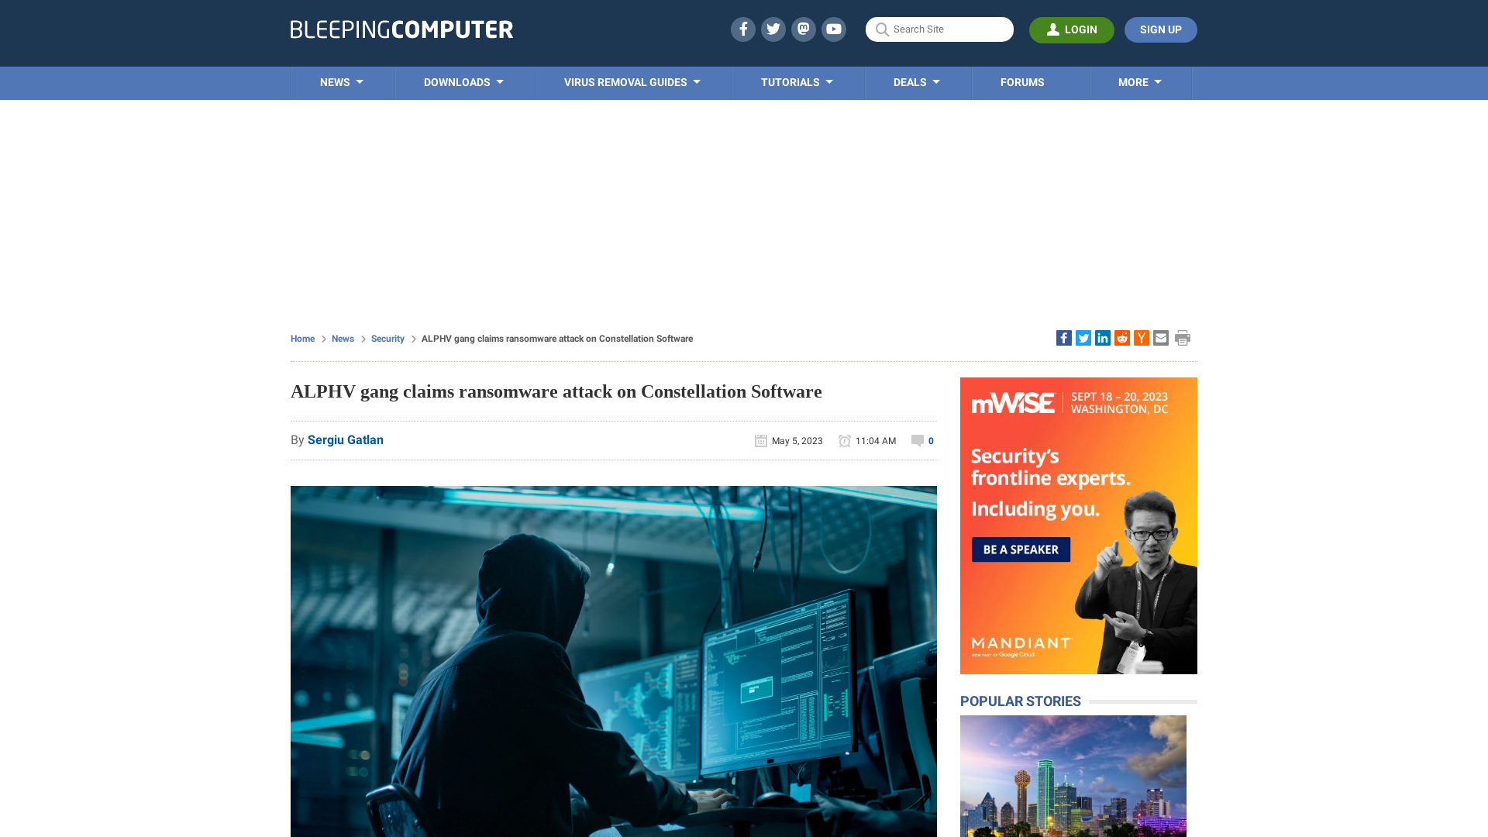The image size is (1488, 837).
Task: Click the Search Site input field
Action: [939, 29]
